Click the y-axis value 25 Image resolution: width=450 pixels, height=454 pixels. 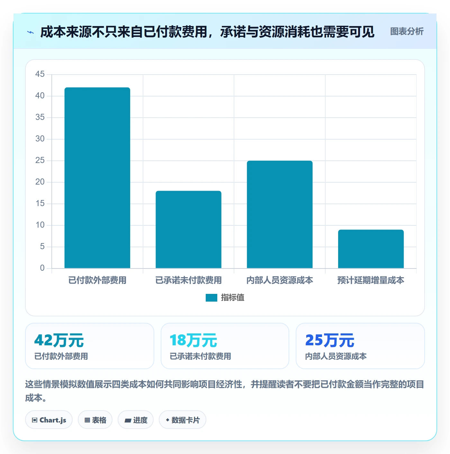[40, 160]
